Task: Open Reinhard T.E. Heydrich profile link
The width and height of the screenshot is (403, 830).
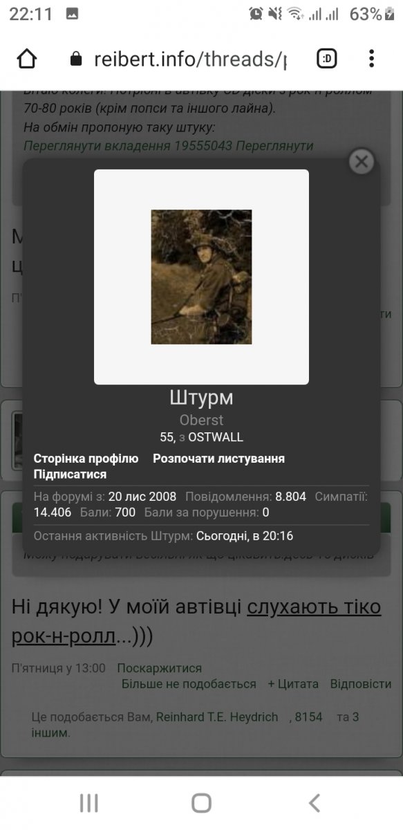Action: (216, 717)
